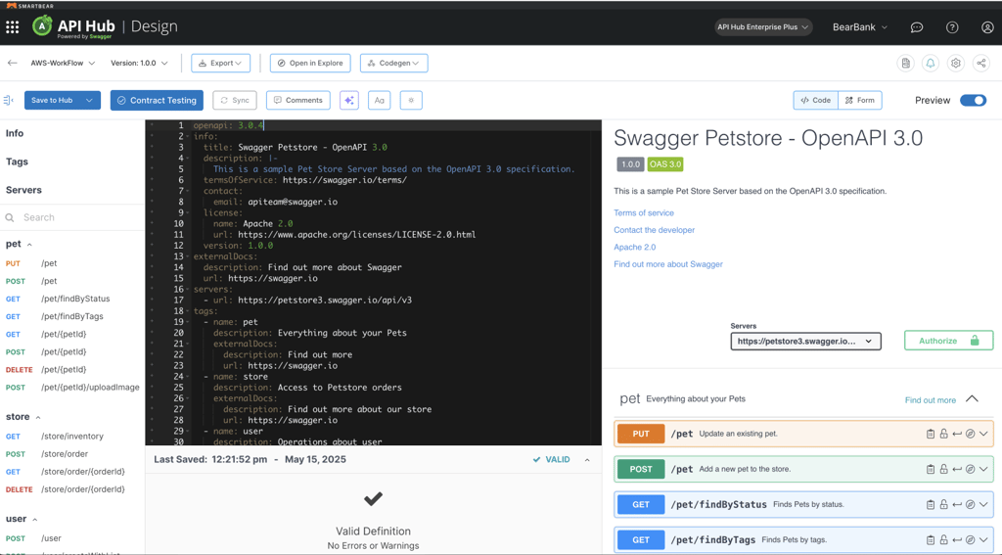
Task: Open the user profile icon
Action: pos(987,27)
